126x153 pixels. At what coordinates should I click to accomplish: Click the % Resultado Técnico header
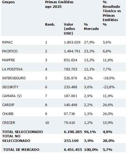(112, 13)
